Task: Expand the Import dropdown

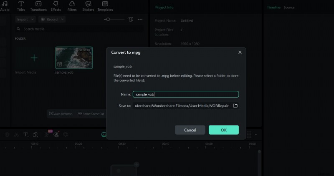Action: coord(25,19)
